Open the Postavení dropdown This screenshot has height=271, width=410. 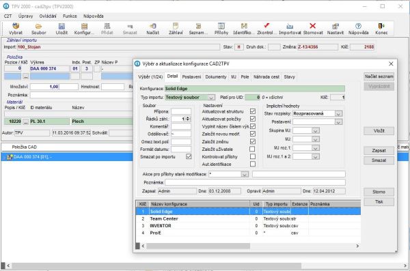[x=338, y=122]
